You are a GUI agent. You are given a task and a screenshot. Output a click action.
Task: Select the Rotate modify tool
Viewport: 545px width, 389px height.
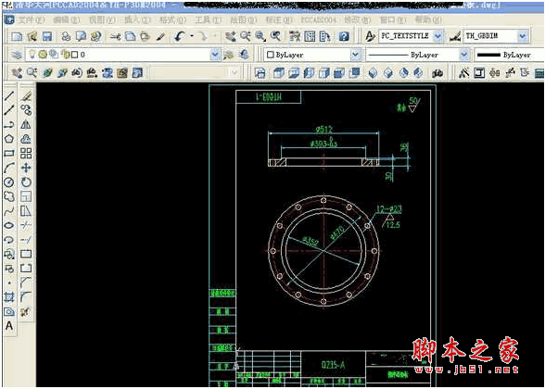pyautogui.click(x=26, y=182)
